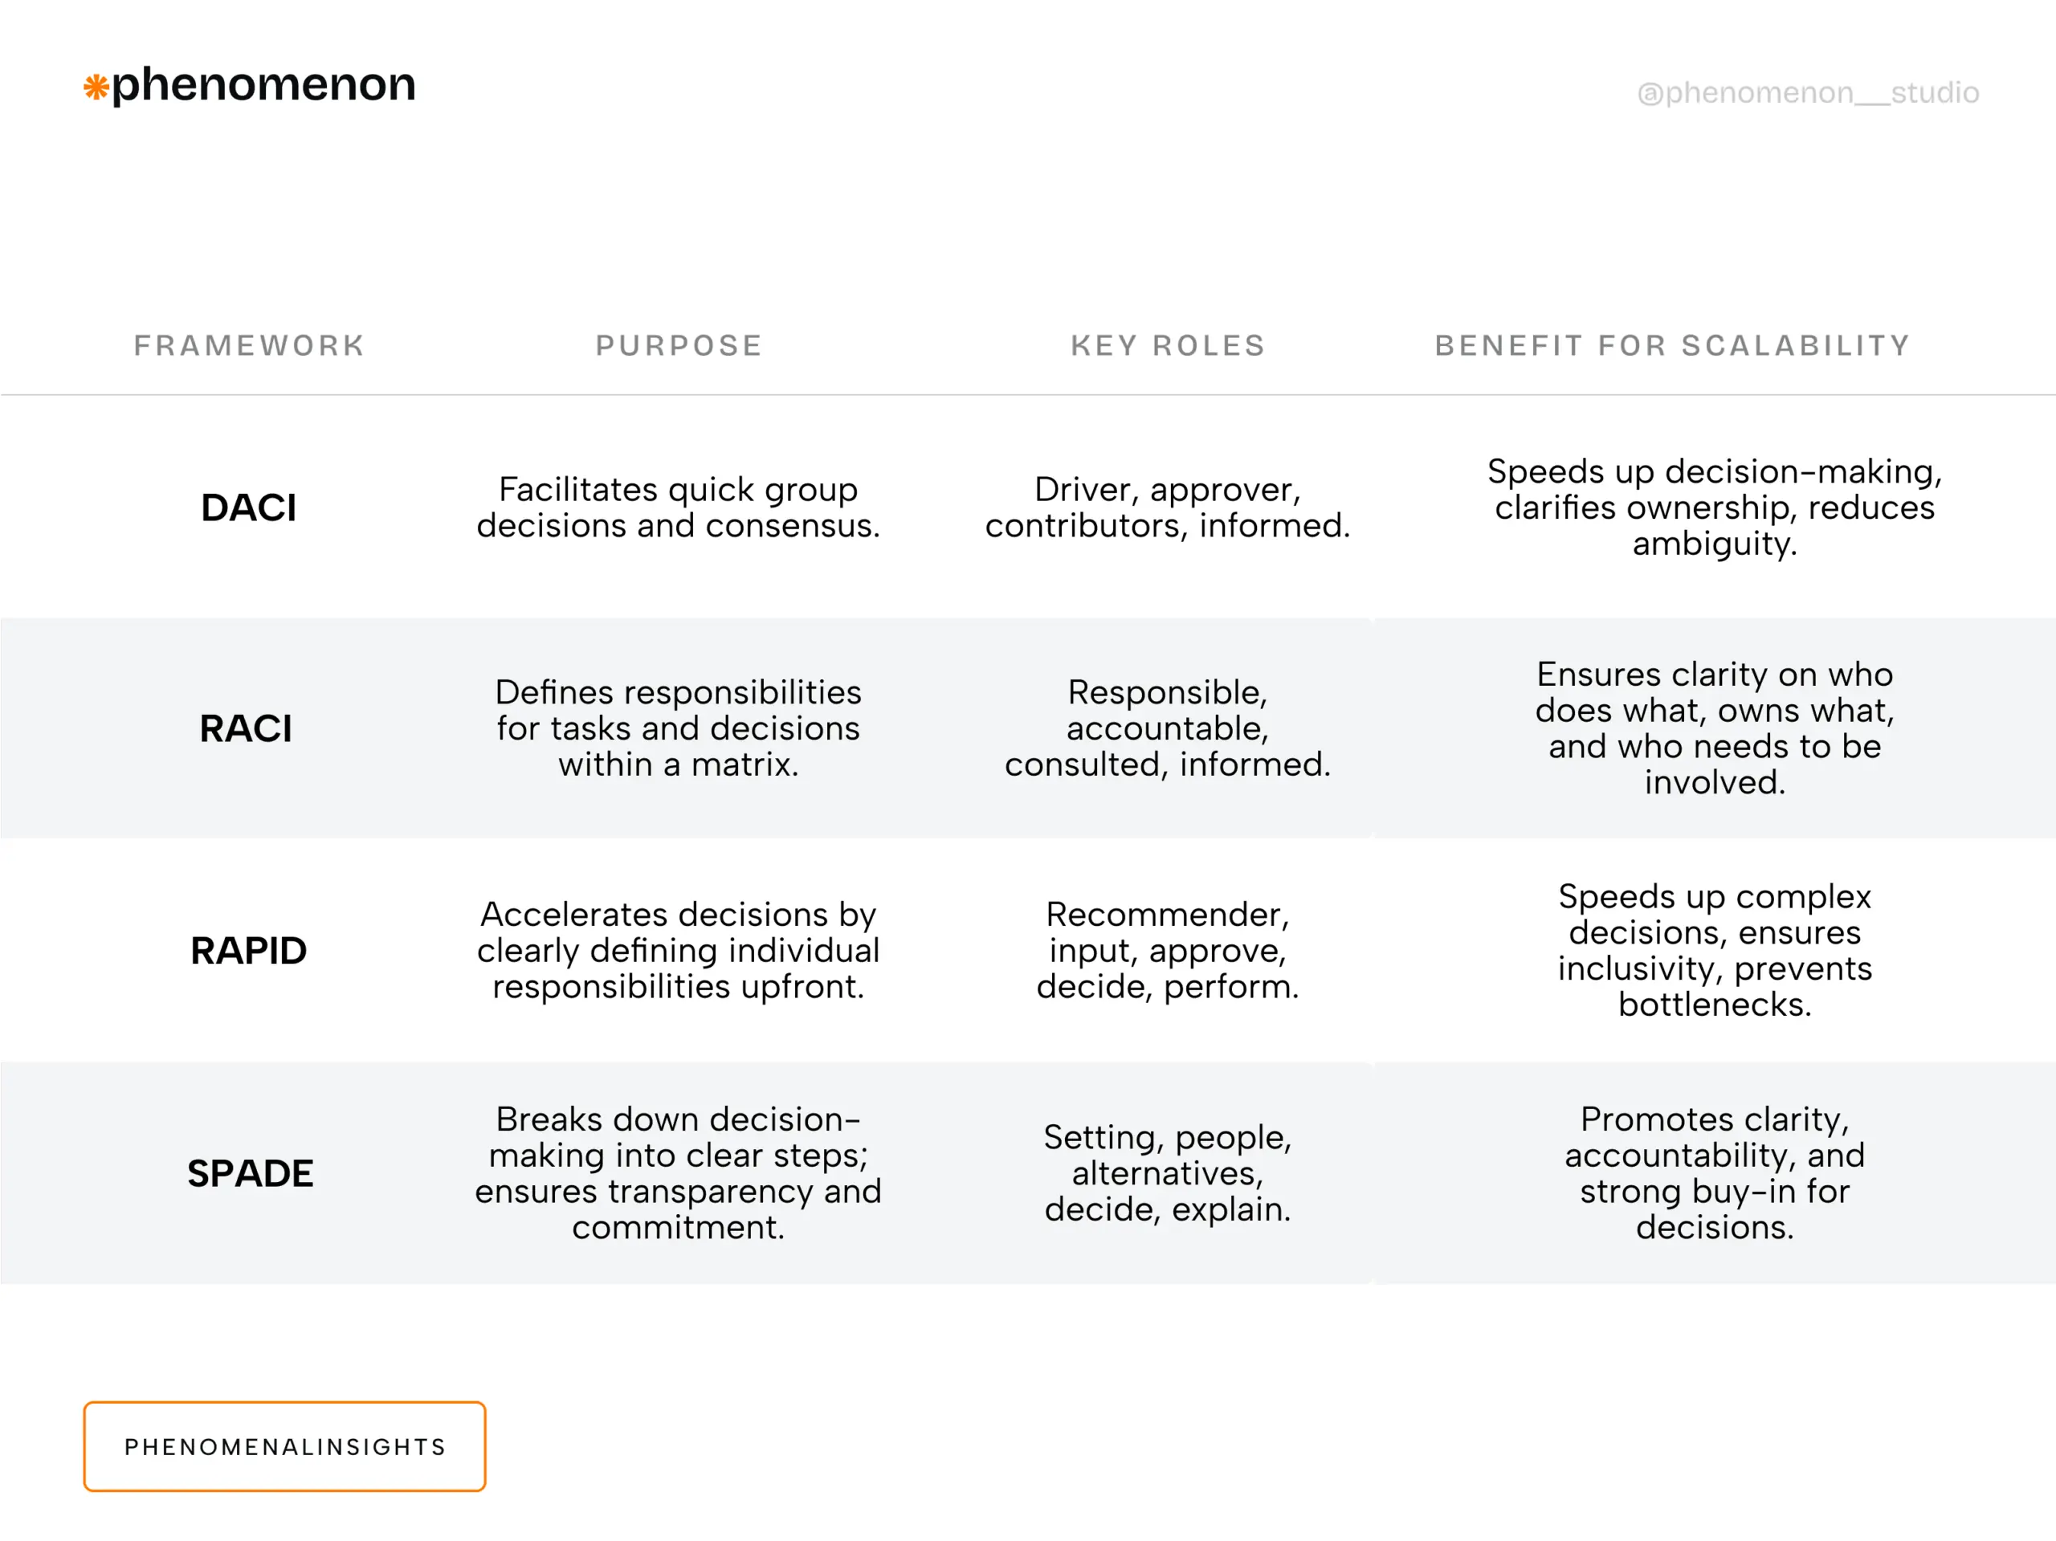Screen dimensions: 2056x1541
Task: Click 'Promotes clarity, accountability' benefit cell
Action: tap(1714, 1173)
